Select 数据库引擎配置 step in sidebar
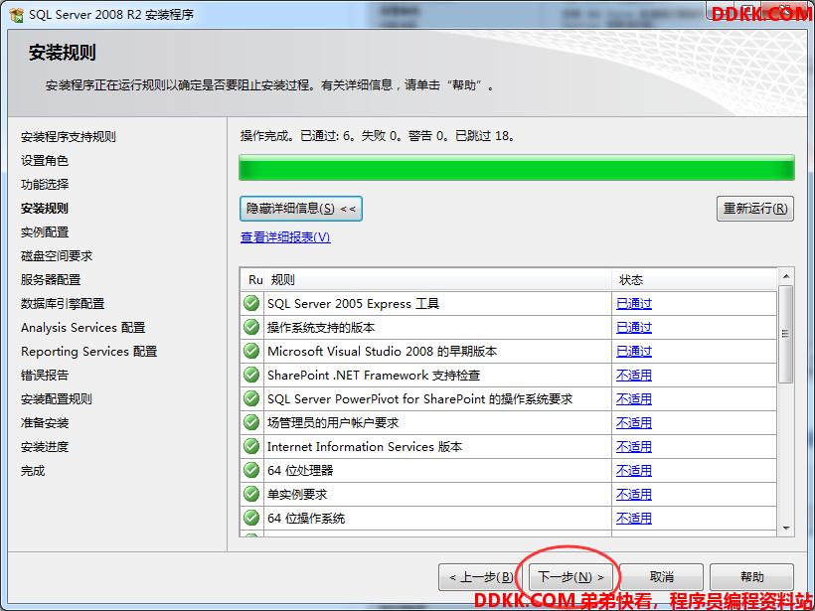 click(x=63, y=304)
